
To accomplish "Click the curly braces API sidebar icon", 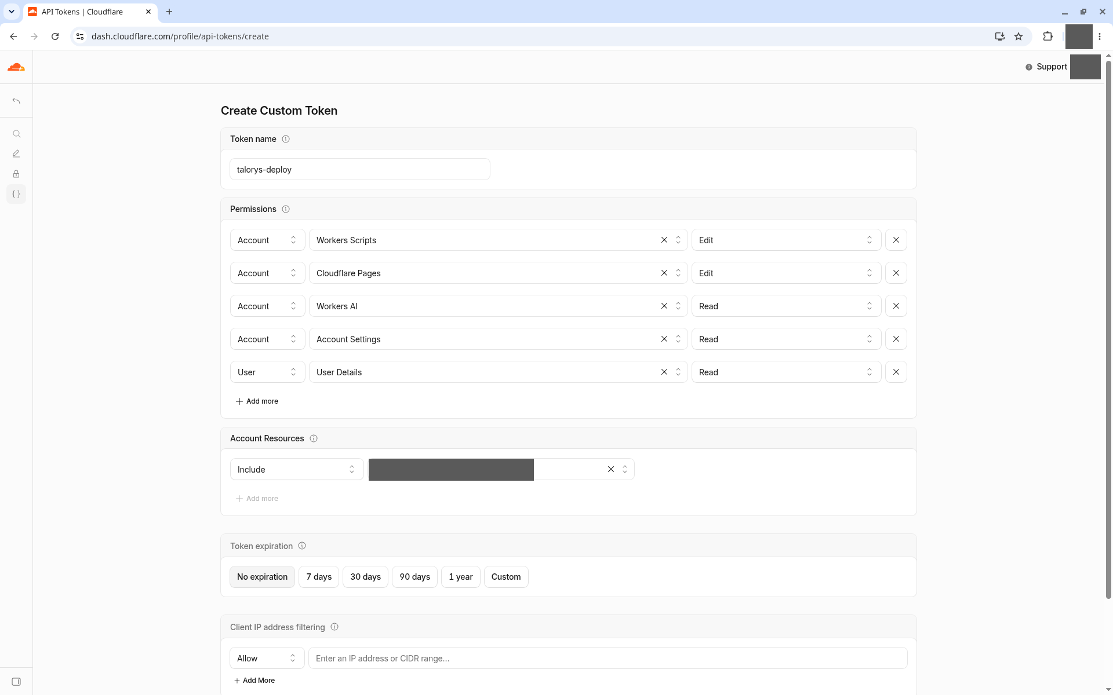I will point(16,194).
